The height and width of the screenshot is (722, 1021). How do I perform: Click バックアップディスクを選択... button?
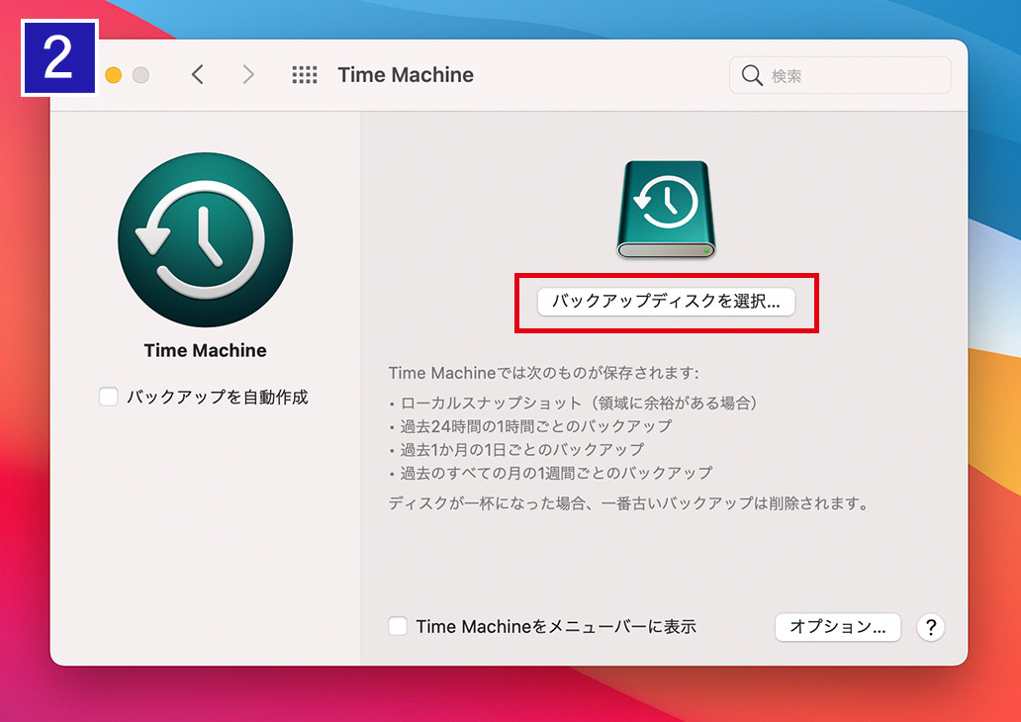pyautogui.click(x=666, y=302)
